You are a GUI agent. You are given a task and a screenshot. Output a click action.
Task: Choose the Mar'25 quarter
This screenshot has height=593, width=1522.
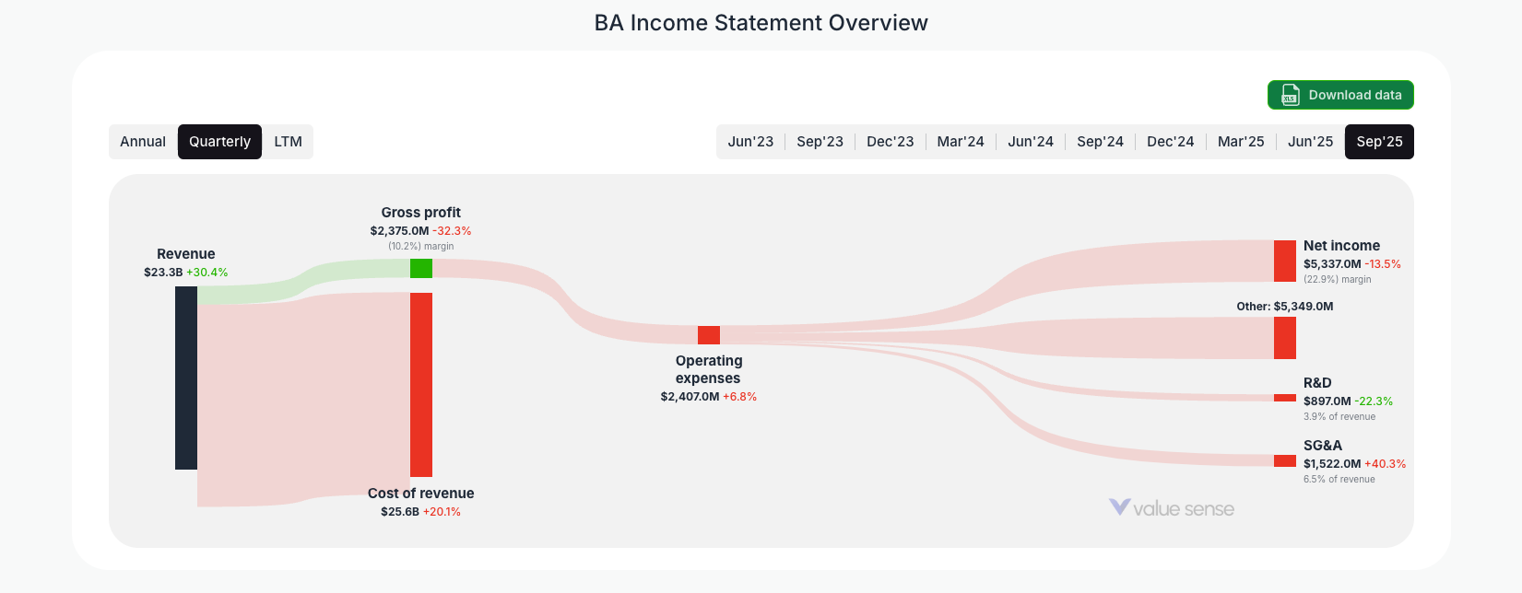click(x=1240, y=141)
